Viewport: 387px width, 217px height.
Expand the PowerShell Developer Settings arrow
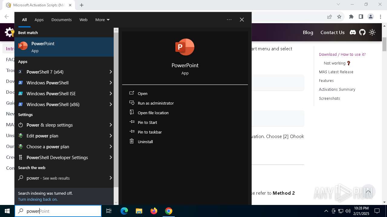(x=111, y=157)
